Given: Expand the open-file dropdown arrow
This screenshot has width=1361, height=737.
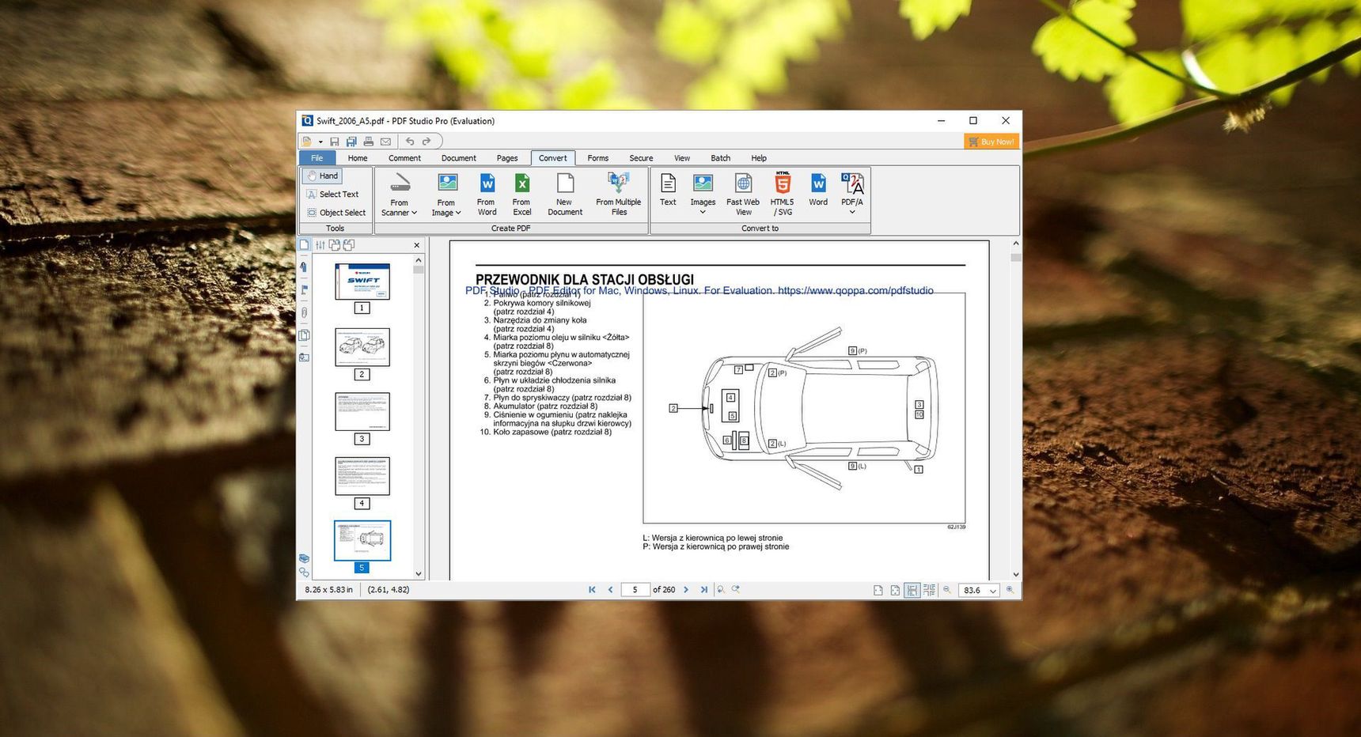Looking at the screenshot, I should (x=320, y=142).
